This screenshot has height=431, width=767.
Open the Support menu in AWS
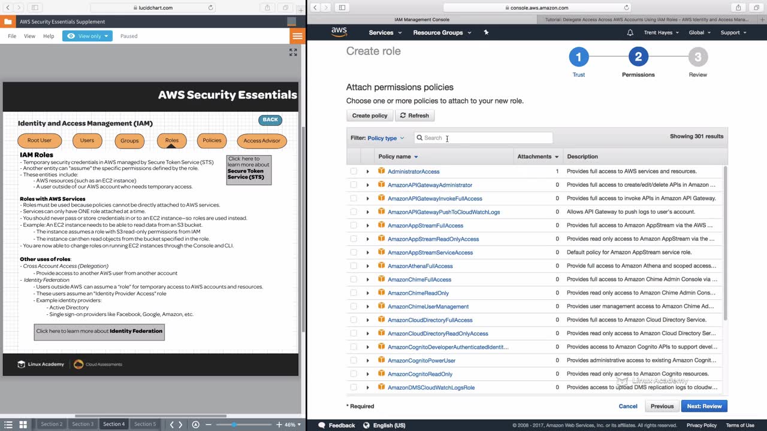coord(733,32)
